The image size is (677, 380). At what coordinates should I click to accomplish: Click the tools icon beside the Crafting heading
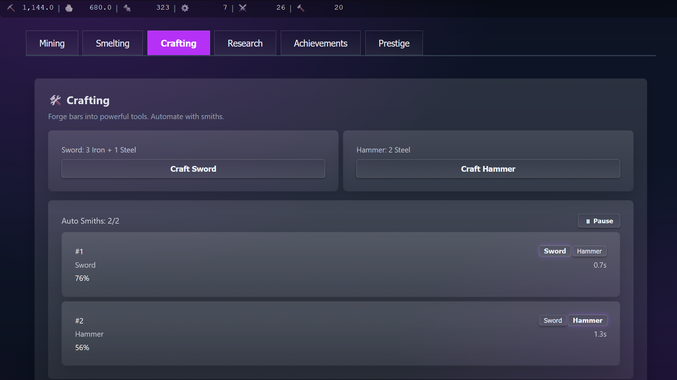[55, 100]
